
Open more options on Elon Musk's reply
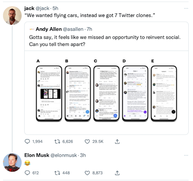[x=186, y=155]
